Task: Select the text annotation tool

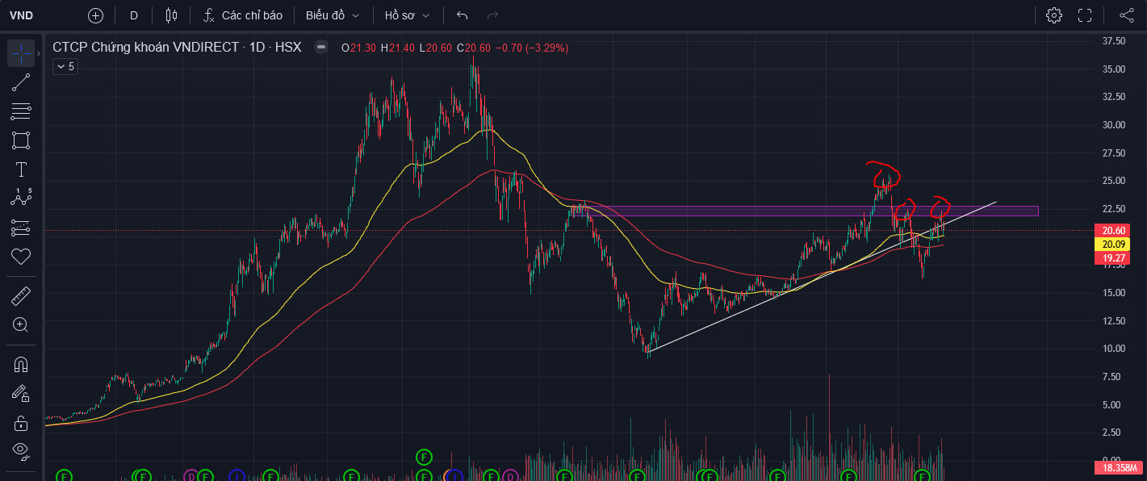Action: click(21, 169)
